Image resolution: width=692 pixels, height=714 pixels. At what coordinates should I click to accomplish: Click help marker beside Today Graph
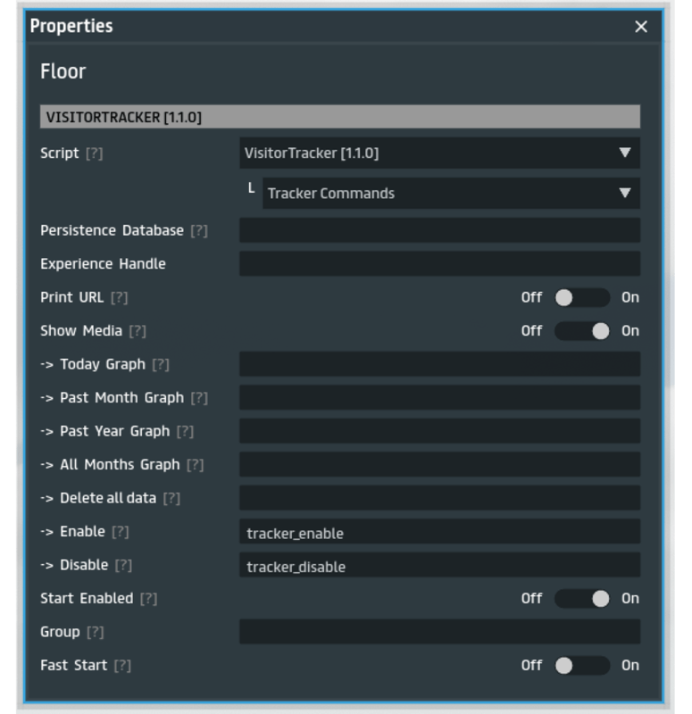click(x=160, y=364)
